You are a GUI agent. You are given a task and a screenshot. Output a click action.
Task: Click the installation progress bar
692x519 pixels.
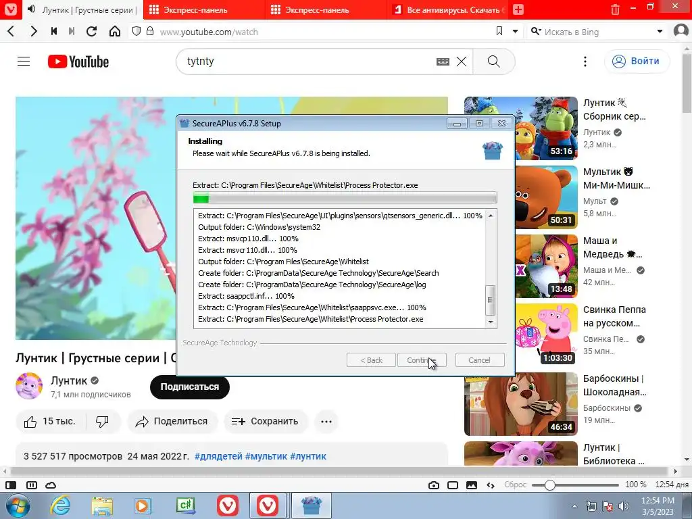345,198
